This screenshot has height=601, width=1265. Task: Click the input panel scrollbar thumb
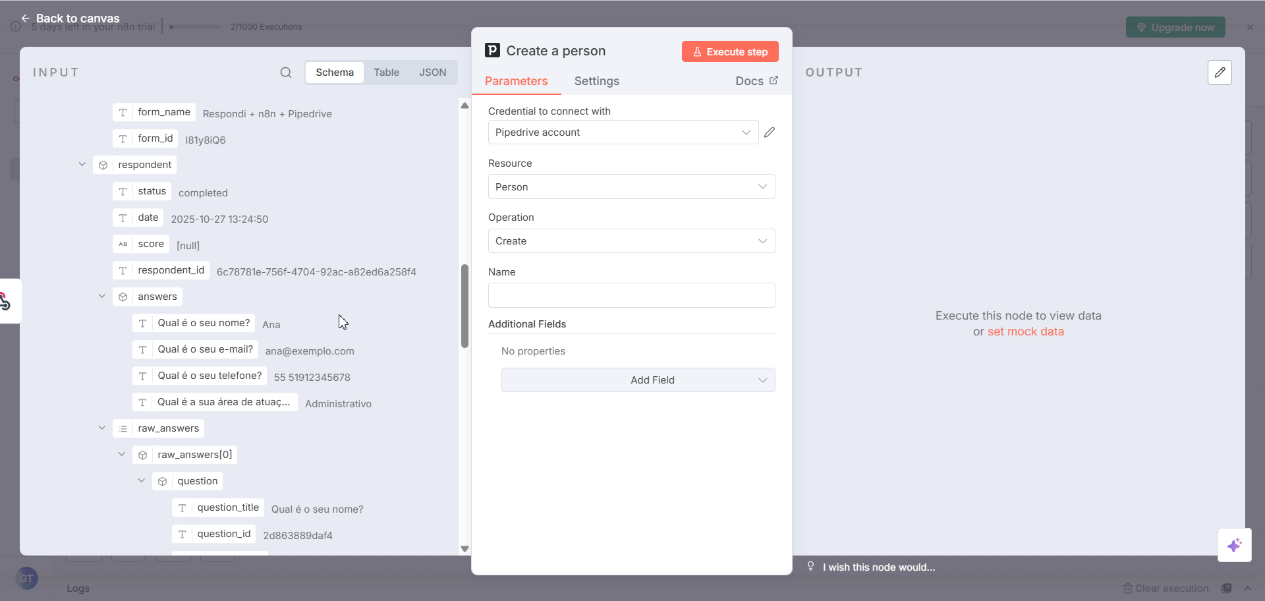(x=464, y=306)
